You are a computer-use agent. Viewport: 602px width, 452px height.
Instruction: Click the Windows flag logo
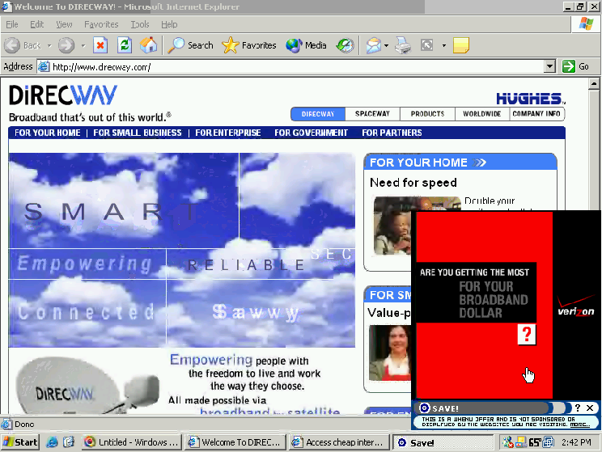pyautogui.click(x=587, y=23)
